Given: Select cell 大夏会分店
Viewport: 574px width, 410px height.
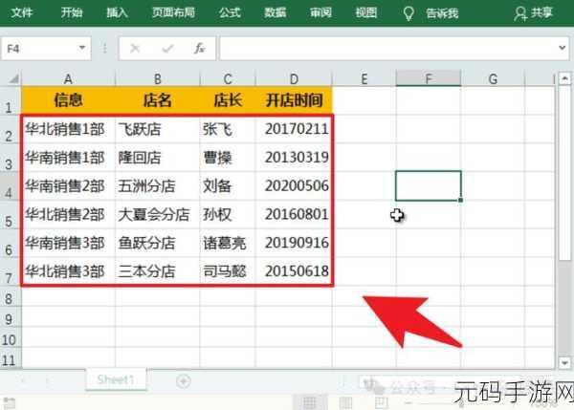Looking at the screenshot, I should click(158, 214).
